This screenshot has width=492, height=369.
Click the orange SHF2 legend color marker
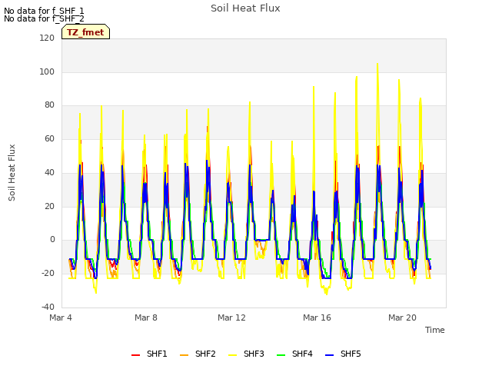[184, 355]
